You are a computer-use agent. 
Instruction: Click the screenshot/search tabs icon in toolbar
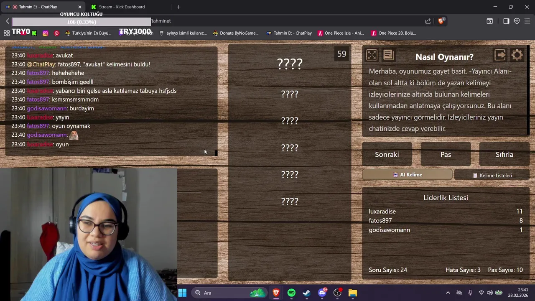tap(489, 21)
